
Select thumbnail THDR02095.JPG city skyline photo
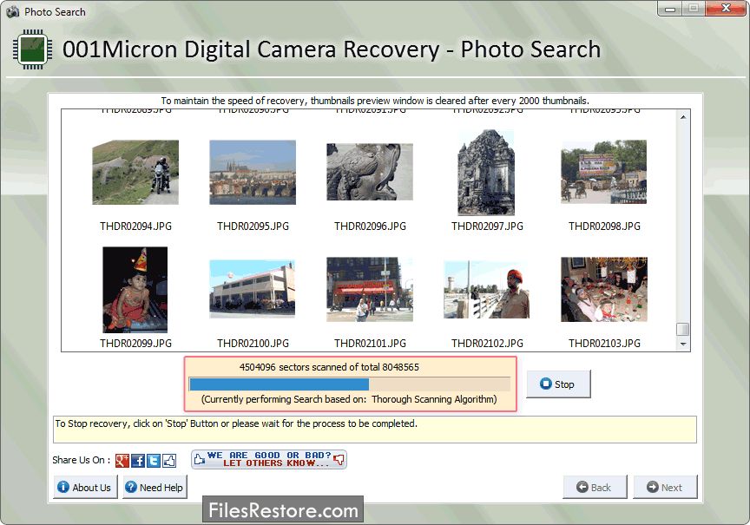pos(253,172)
